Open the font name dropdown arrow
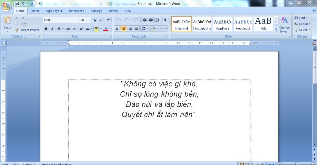Screen dimensions: 317x165 78,20
